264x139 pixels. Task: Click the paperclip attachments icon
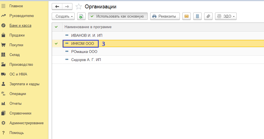(208, 16)
